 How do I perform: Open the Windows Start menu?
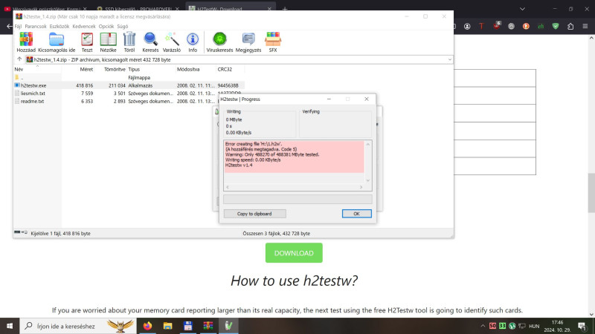[x=10, y=326]
